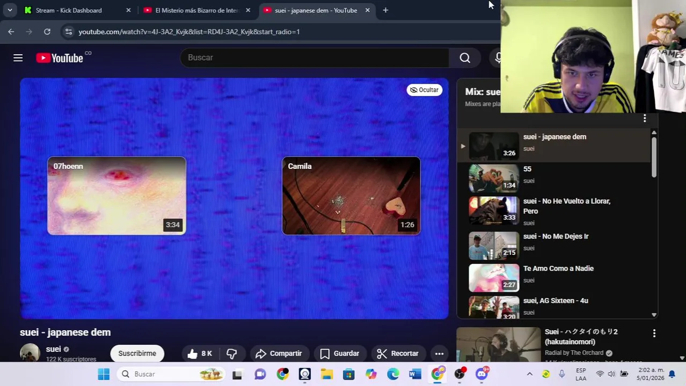The height and width of the screenshot is (386, 686).
Task: Open the tab search dropdown arrow
Action: pos(10,10)
